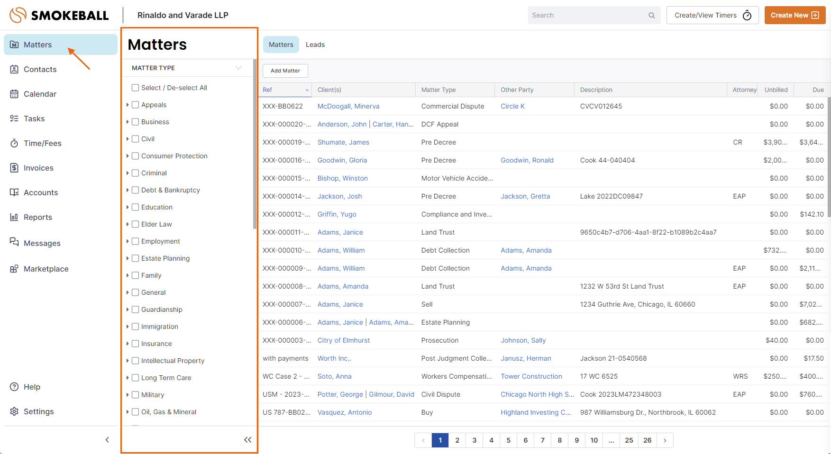Go to page 2
This screenshot has width=831, height=454.
tap(457, 440)
